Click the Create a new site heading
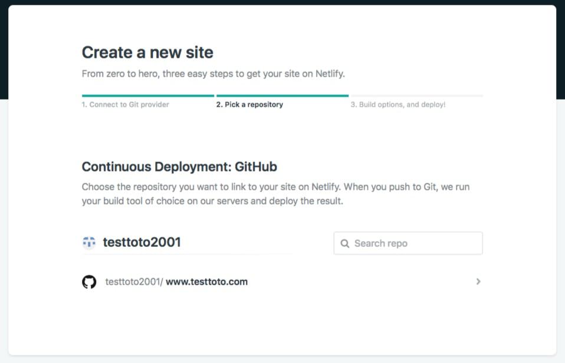 click(x=147, y=52)
